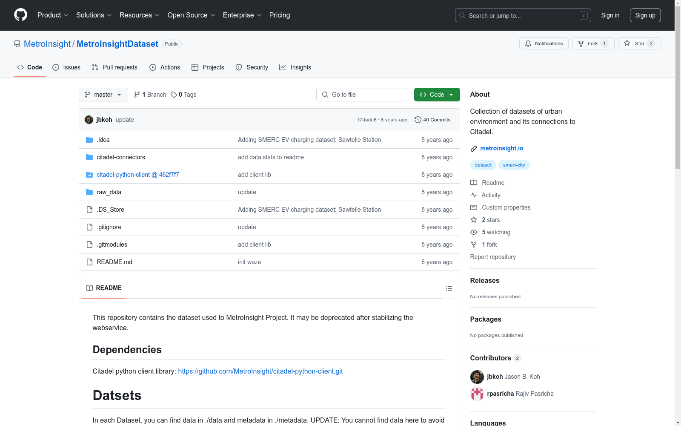Open the master branch dropdown
The width and height of the screenshot is (681, 426).
click(x=103, y=95)
